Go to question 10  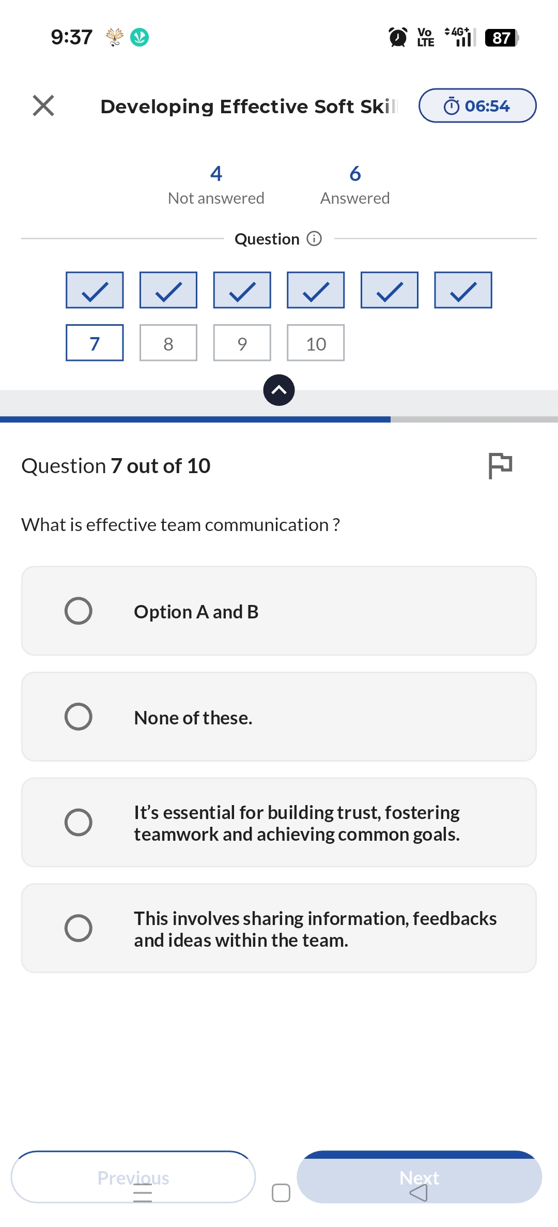click(316, 343)
